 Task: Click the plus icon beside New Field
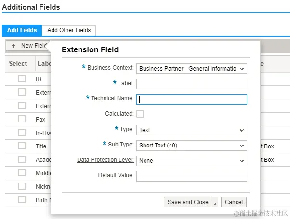pyautogui.click(x=13, y=46)
